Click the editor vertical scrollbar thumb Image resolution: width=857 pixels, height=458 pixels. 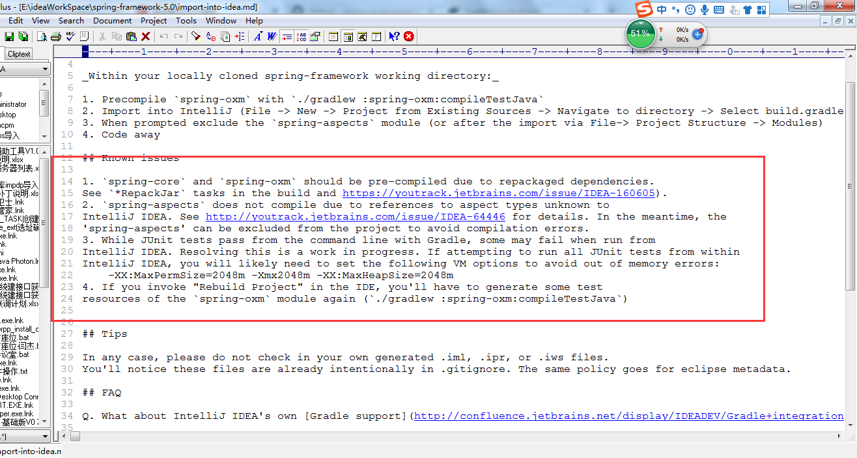pos(850,188)
